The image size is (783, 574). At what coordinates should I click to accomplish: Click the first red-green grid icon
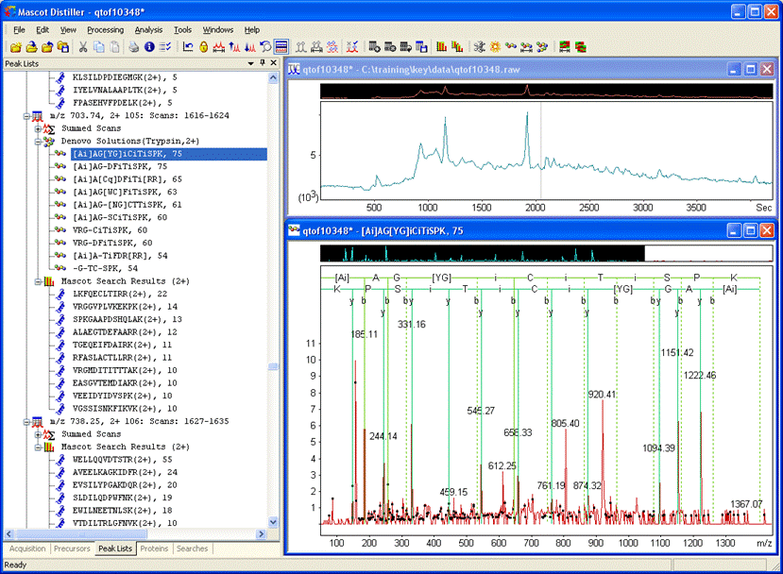[565, 47]
